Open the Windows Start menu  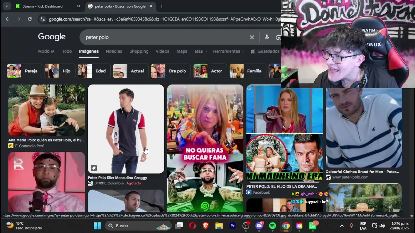pos(97,226)
